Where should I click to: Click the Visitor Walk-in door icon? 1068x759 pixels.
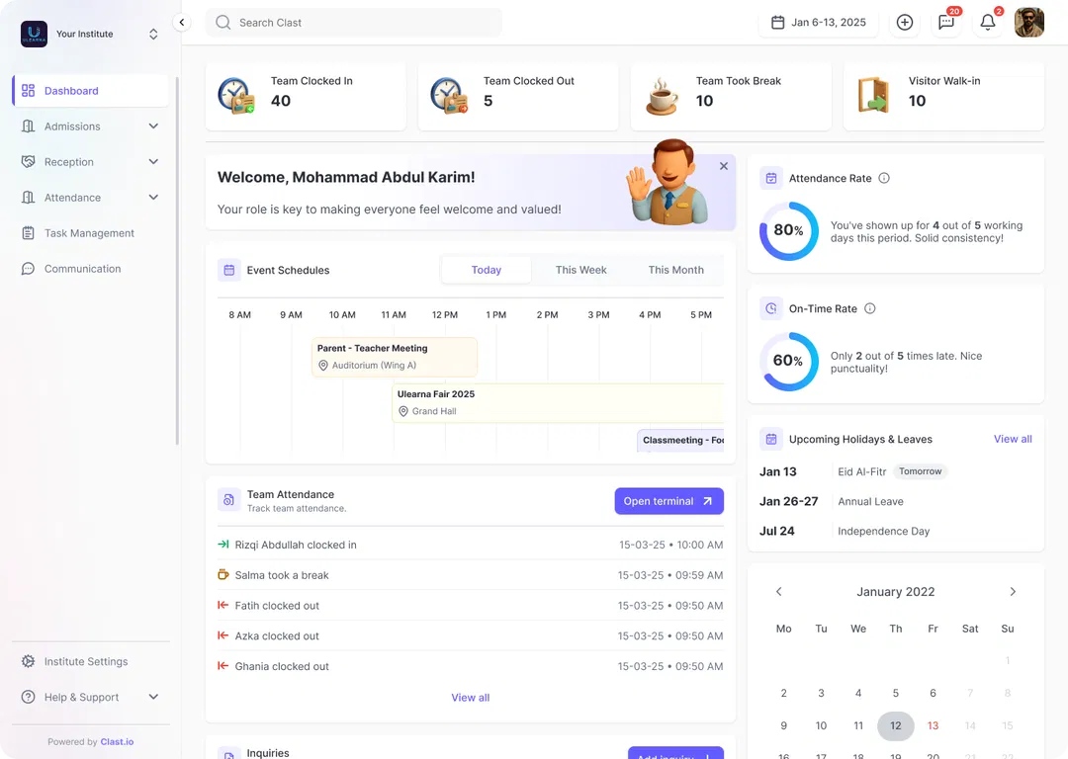point(873,96)
